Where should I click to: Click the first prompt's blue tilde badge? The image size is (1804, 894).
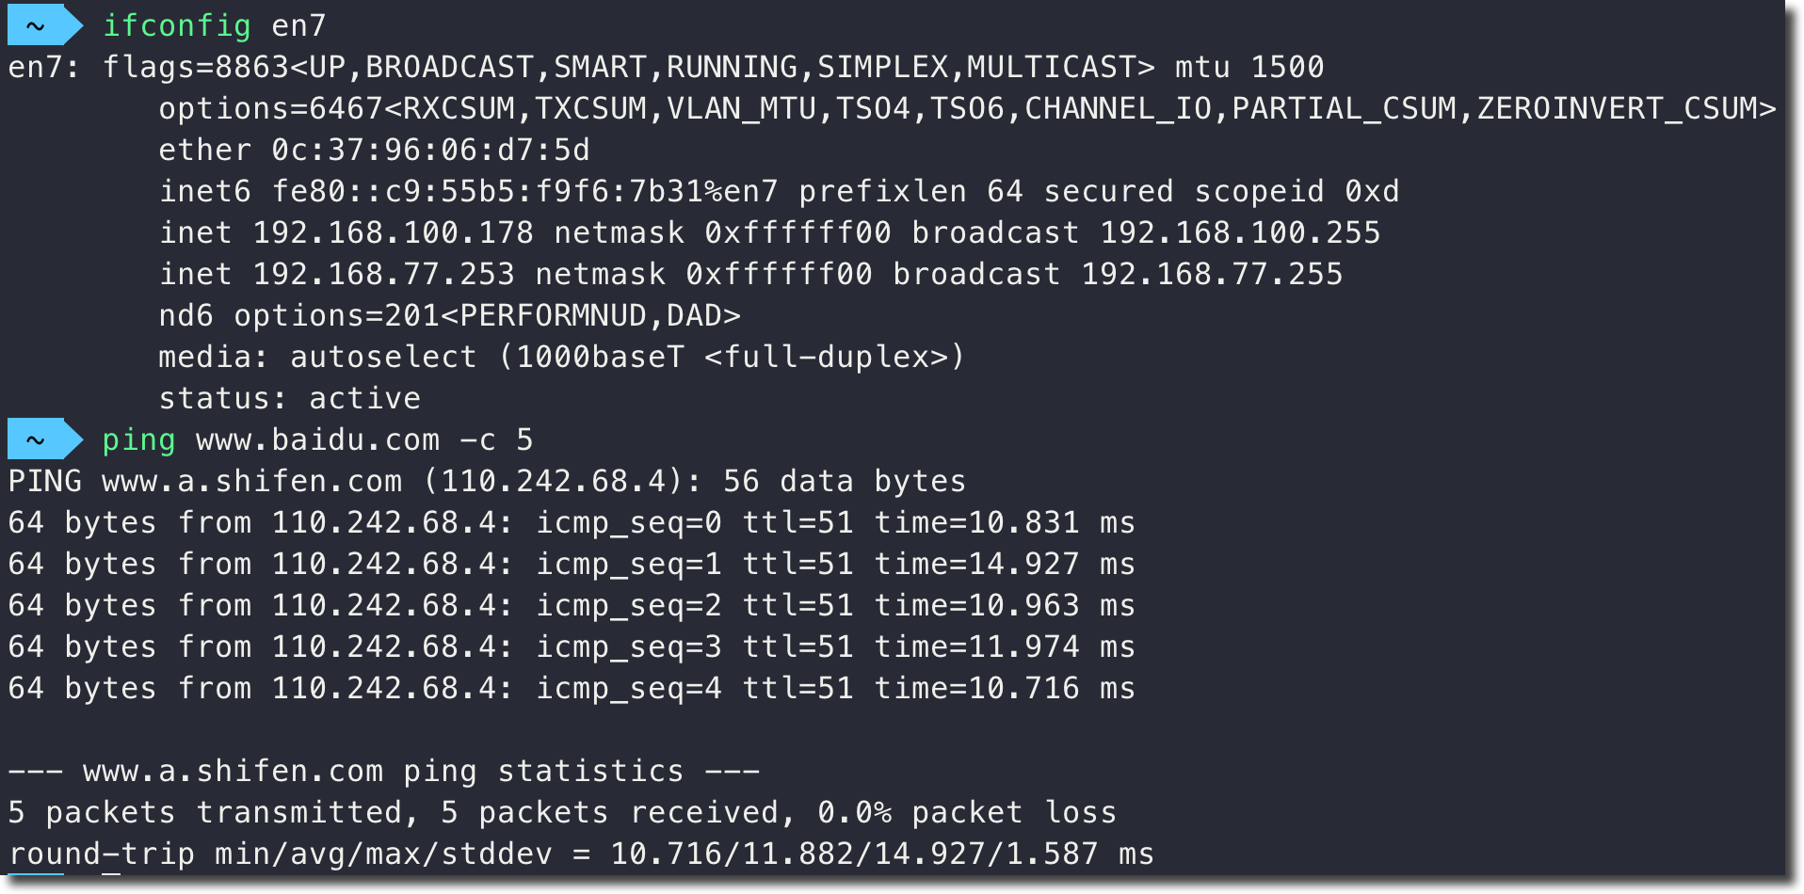click(x=38, y=25)
